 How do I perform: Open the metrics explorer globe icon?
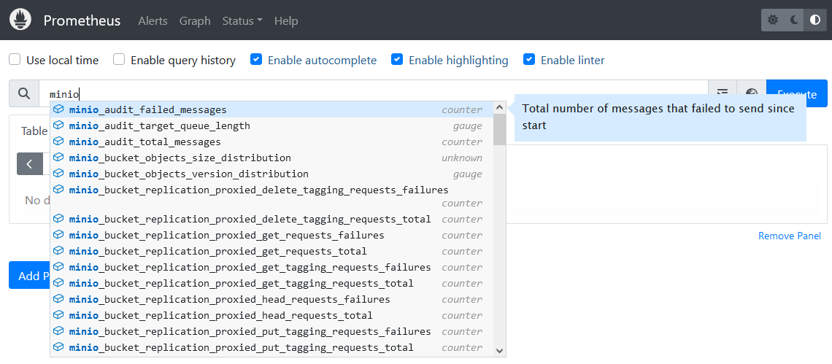(751, 93)
